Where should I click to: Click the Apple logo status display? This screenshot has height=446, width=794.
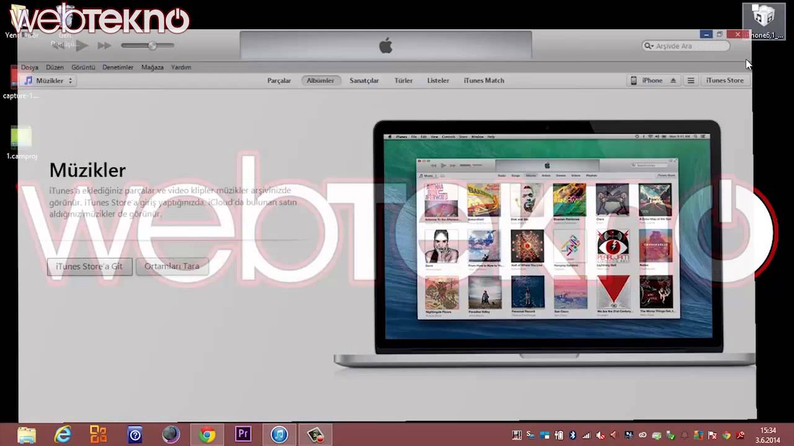point(386,45)
